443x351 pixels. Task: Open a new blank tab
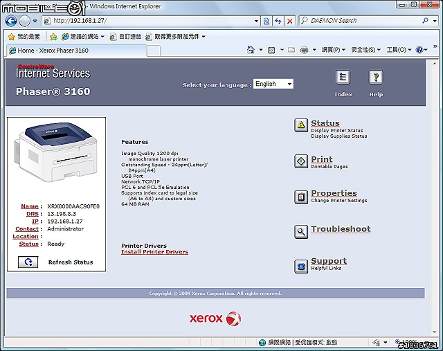click(x=154, y=51)
